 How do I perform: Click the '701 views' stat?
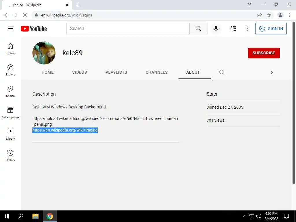tap(216, 120)
